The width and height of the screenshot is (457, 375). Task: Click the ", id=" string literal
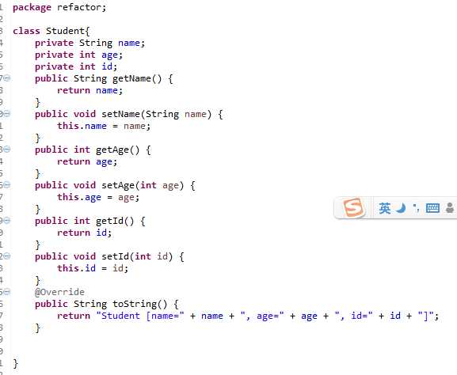click(354, 316)
